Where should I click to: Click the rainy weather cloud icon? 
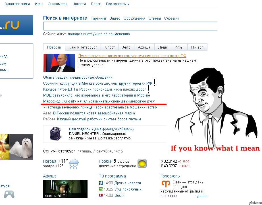point(74,164)
